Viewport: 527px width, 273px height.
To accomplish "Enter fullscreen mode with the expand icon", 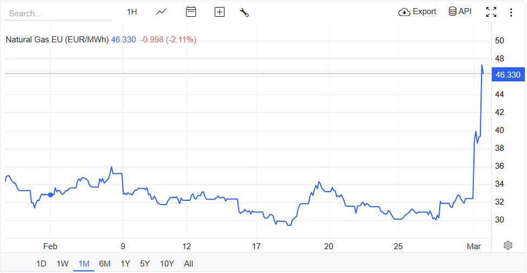I will [491, 12].
